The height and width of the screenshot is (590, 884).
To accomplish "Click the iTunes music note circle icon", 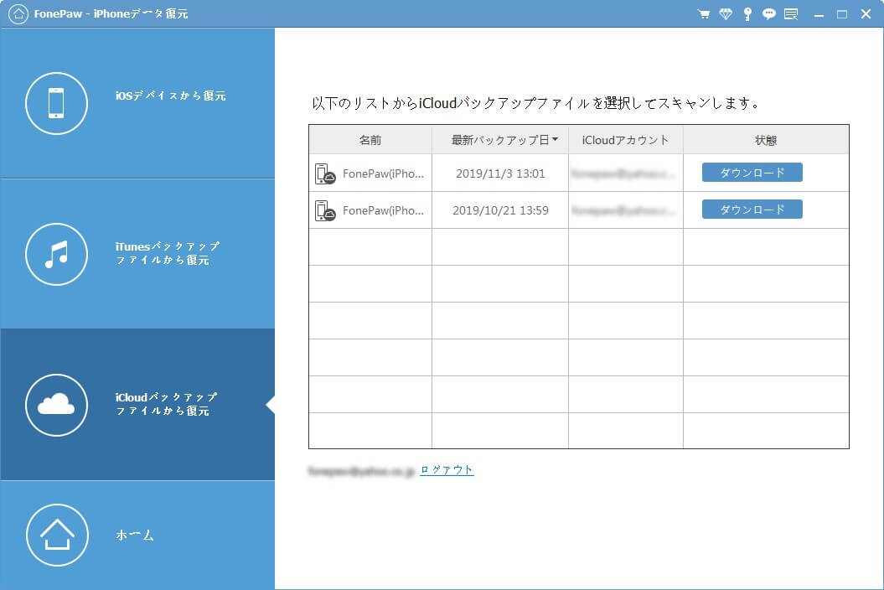I will (56, 255).
